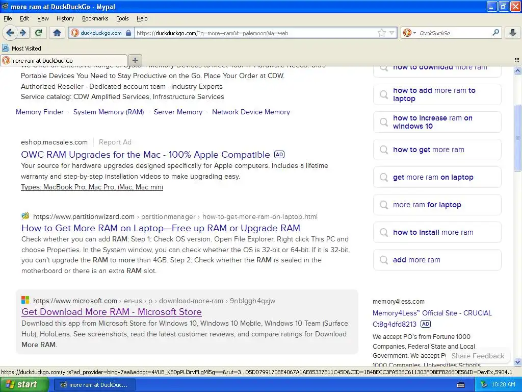Open the File menu
The image size is (522, 392).
point(8,18)
